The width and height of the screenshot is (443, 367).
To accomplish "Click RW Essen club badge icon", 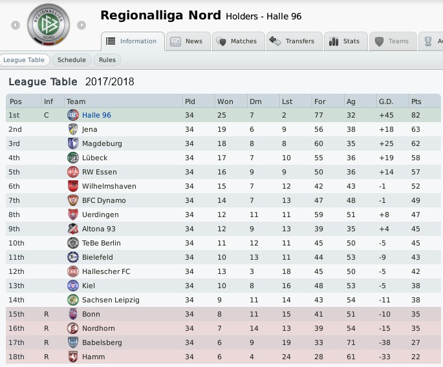I will pyautogui.click(x=72, y=172).
